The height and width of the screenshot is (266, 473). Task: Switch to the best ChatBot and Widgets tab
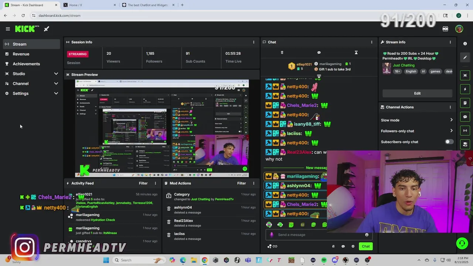coord(148,5)
